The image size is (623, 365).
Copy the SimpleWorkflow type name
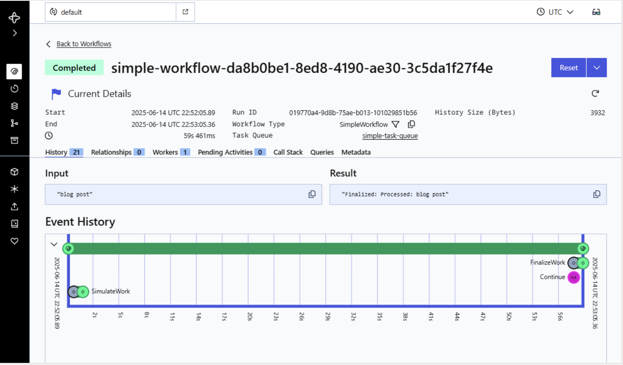[411, 124]
